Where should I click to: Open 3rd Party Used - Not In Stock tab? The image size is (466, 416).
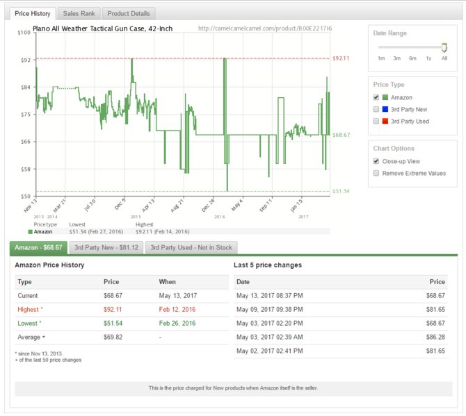tap(191, 247)
